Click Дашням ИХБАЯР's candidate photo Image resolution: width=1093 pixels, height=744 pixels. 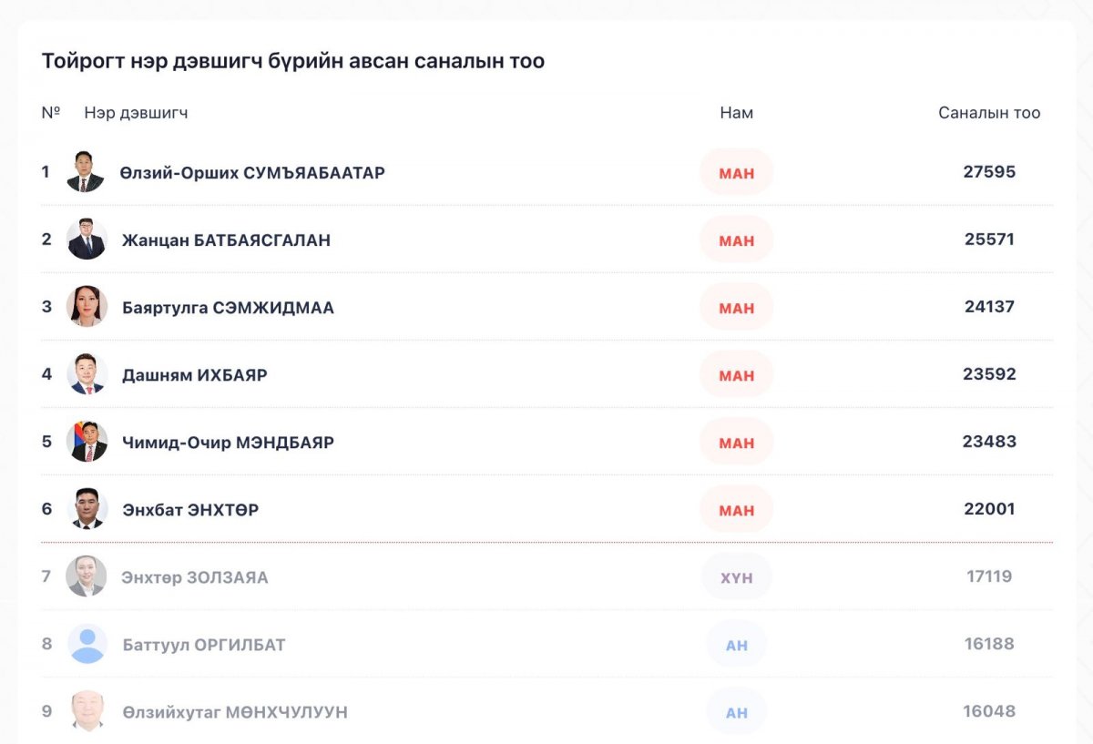[87, 374]
